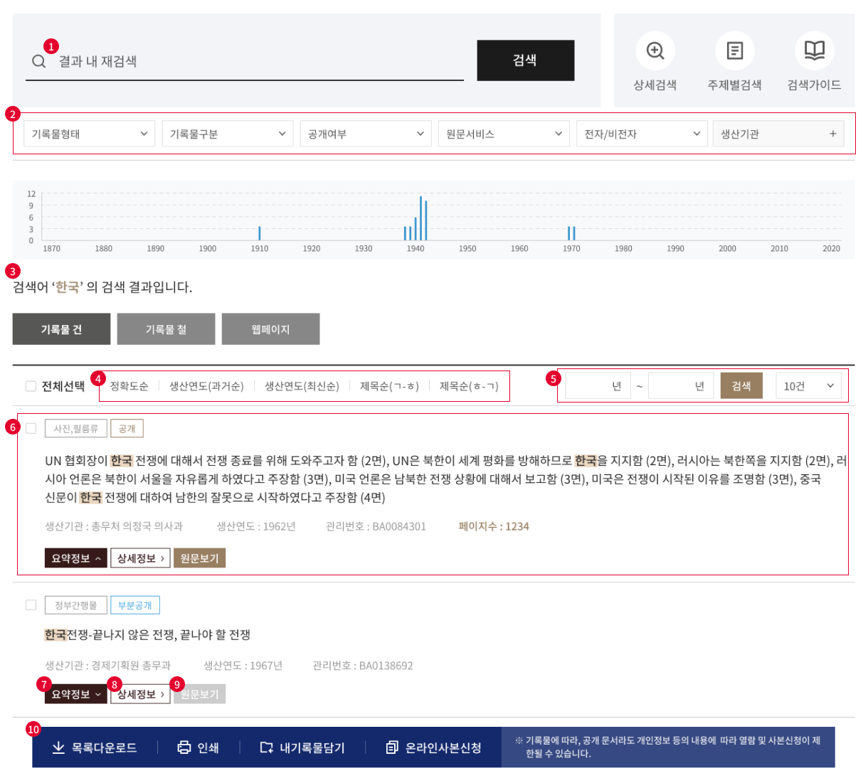Click the magnifier icon in search field
The width and height of the screenshot is (868, 778).
(39, 62)
